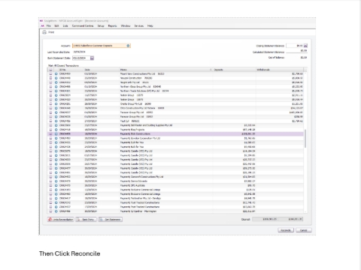Toggle the mark-all checkbox in table header
The height and width of the screenshot is (270, 361).
[50, 70]
